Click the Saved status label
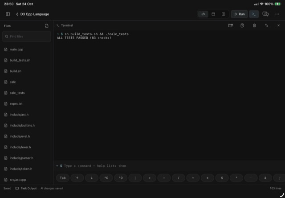This screenshot has width=285, height=198. [7, 188]
